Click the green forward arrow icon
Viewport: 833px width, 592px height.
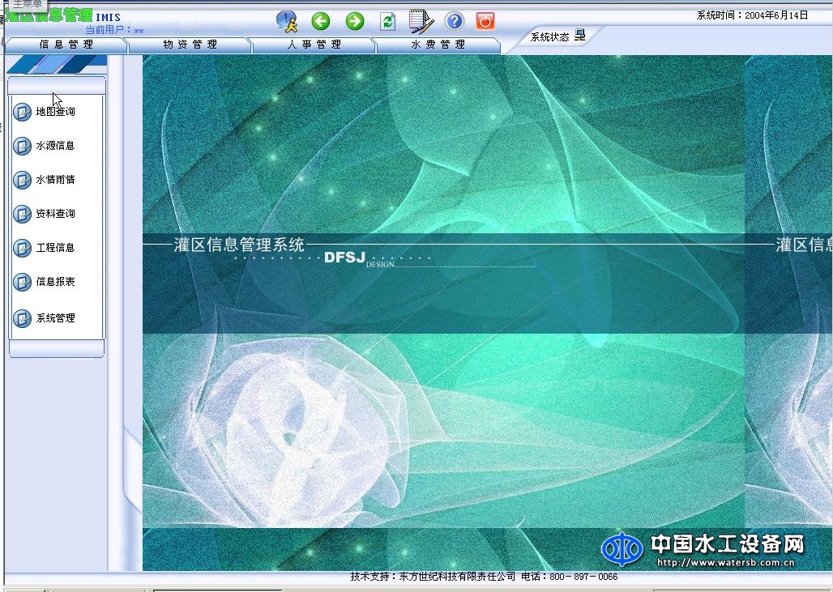[x=354, y=21]
